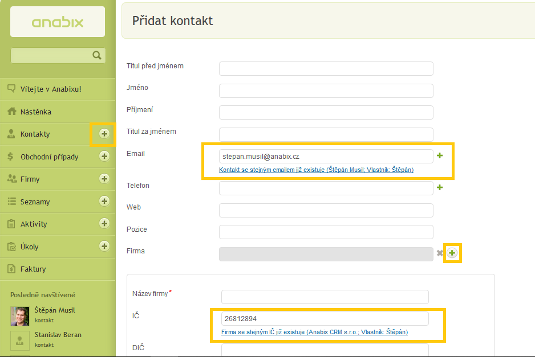Click the round plus button beside Firma
This screenshot has width=535, height=357.
(x=452, y=253)
